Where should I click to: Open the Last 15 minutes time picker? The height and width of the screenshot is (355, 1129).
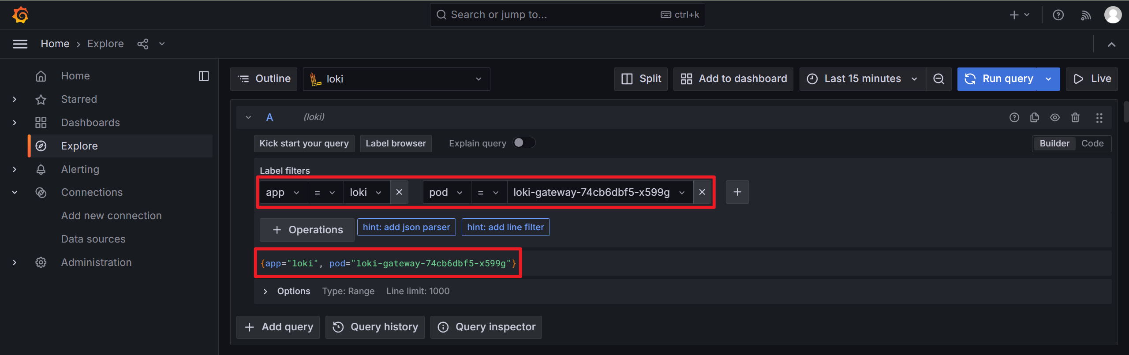(x=863, y=79)
